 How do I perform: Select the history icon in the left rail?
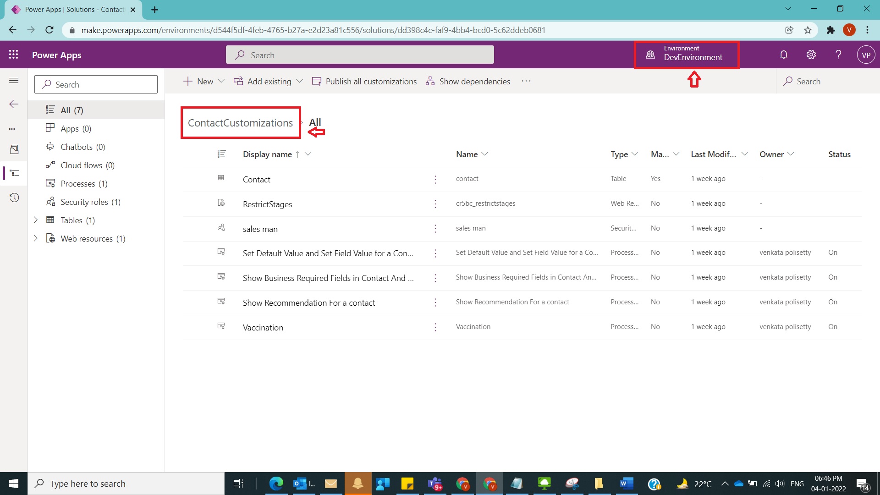pyautogui.click(x=13, y=197)
